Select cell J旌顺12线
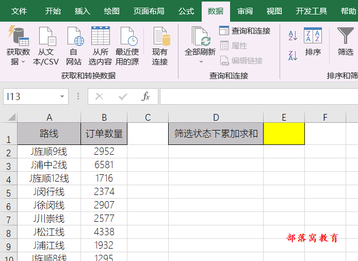The height and width of the screenshot is (261, 358). pyautogui.click(x=49, y=178)
